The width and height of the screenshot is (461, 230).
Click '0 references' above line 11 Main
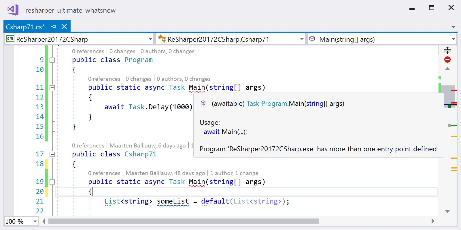pos(104,79)
